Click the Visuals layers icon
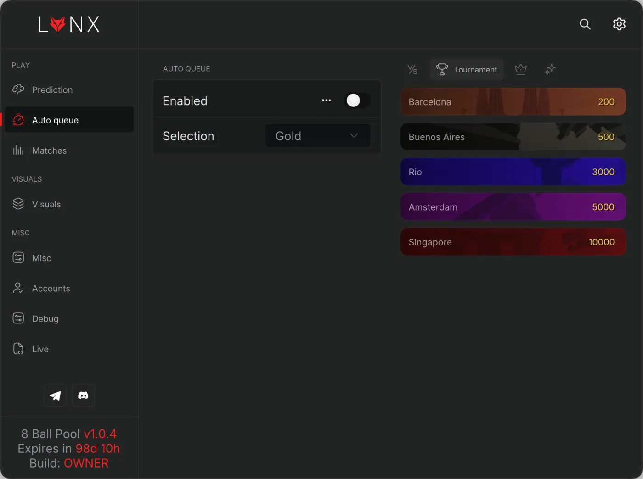The width and height of the screenshot is (643, 479). coord(18,204)
